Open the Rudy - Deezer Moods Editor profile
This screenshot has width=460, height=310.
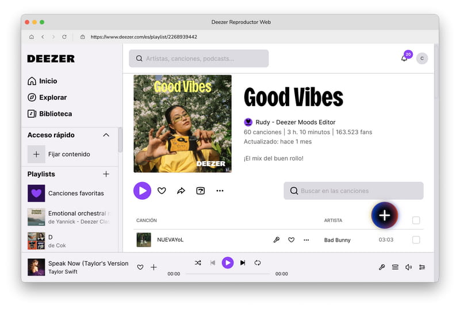tap(295, 122)
